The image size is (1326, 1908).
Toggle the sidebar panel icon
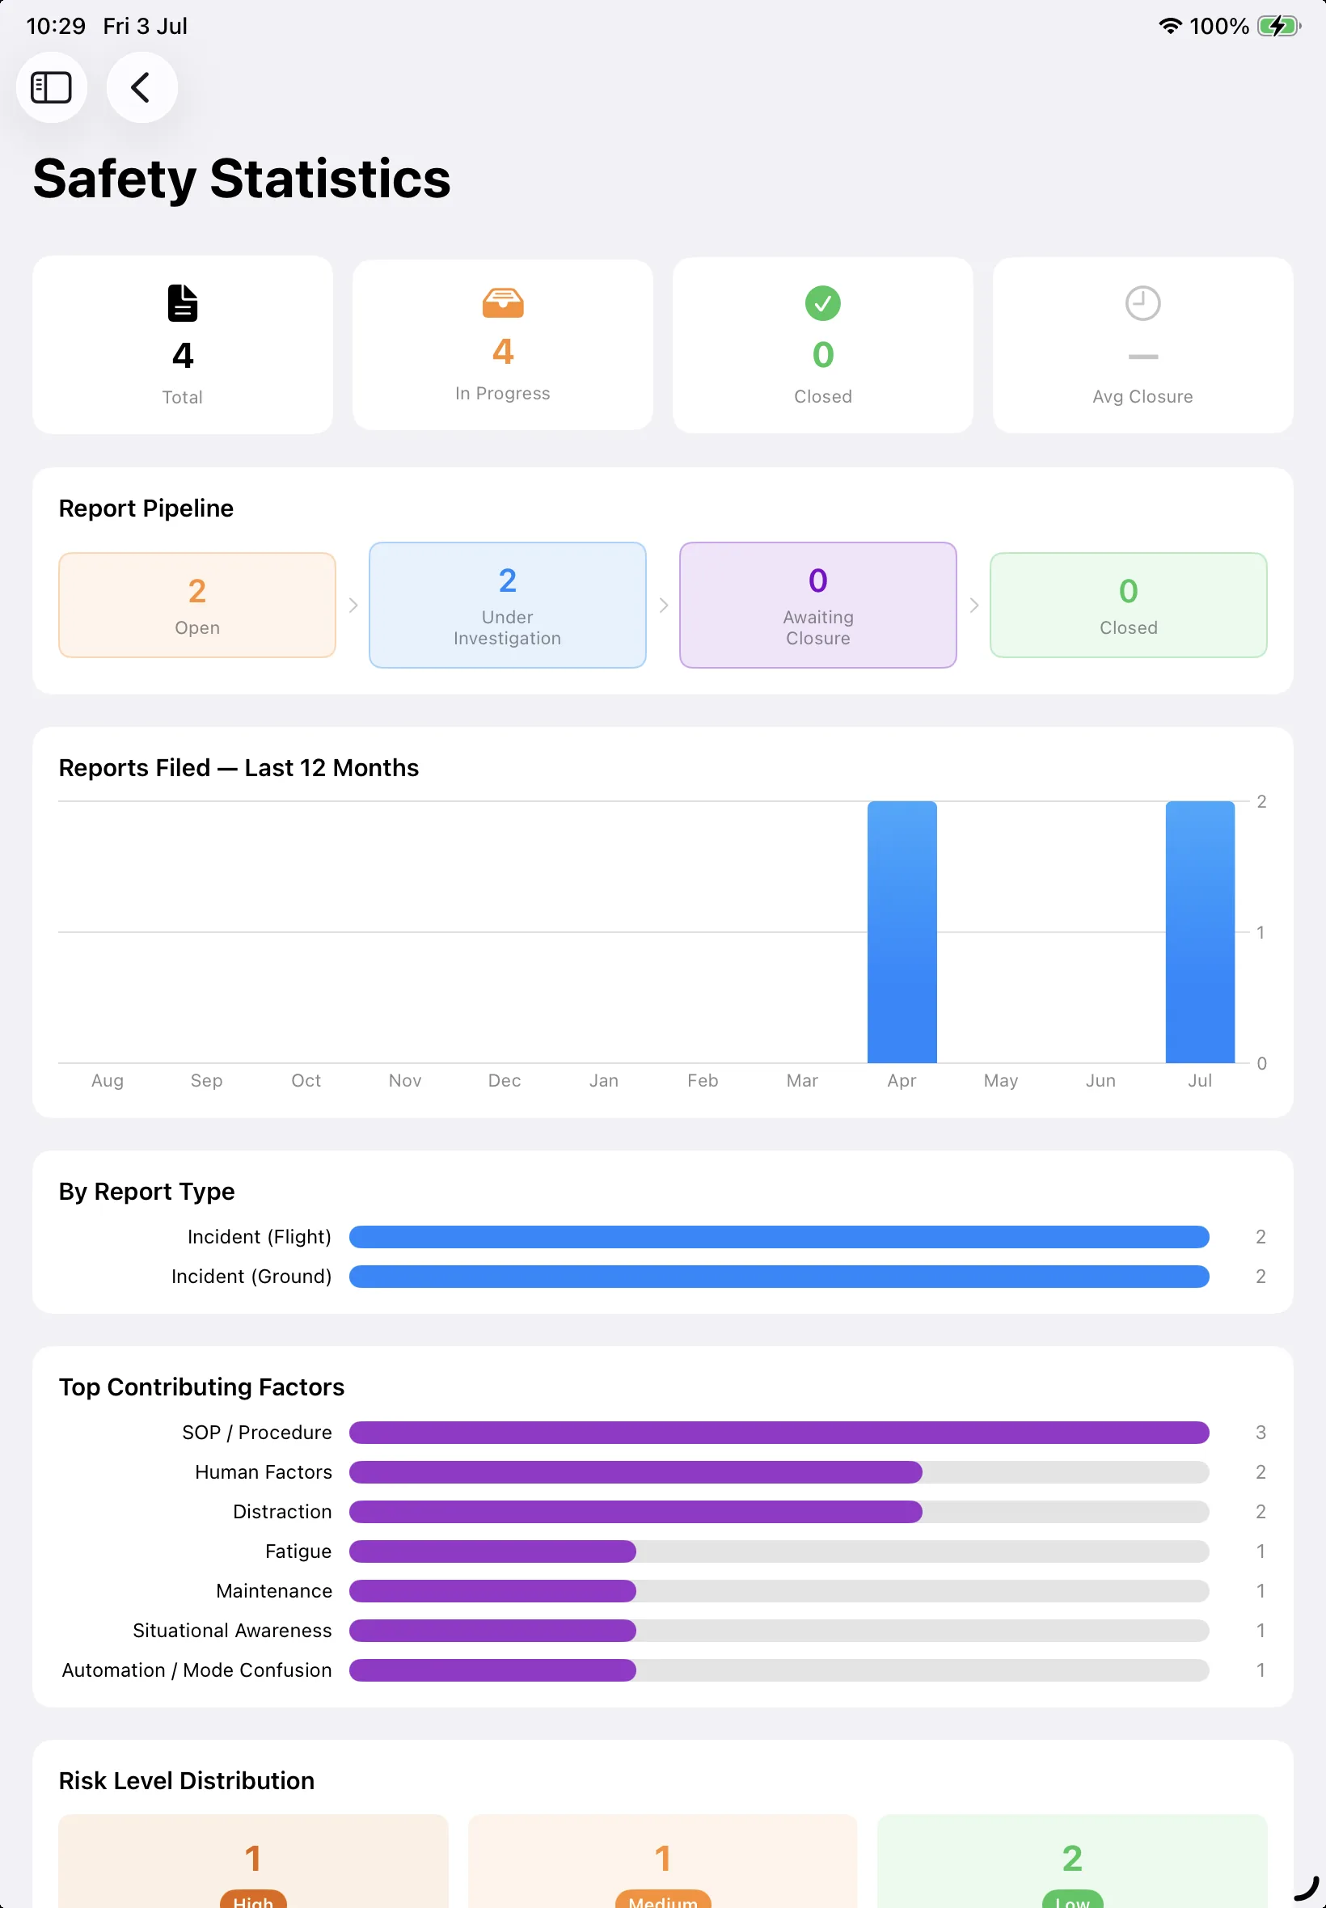[x=52, y=87]
